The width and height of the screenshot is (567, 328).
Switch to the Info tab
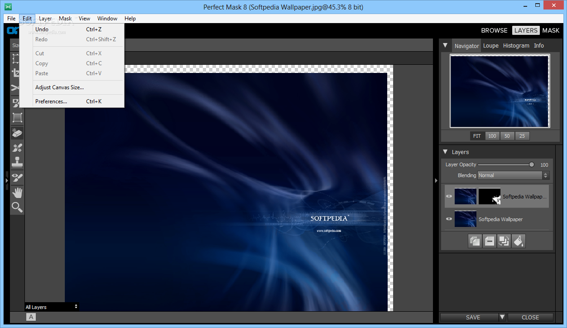click(x=538, y=46)
